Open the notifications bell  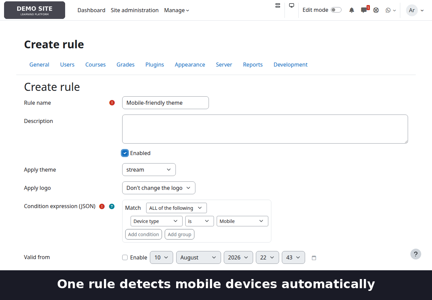point(352,10)
